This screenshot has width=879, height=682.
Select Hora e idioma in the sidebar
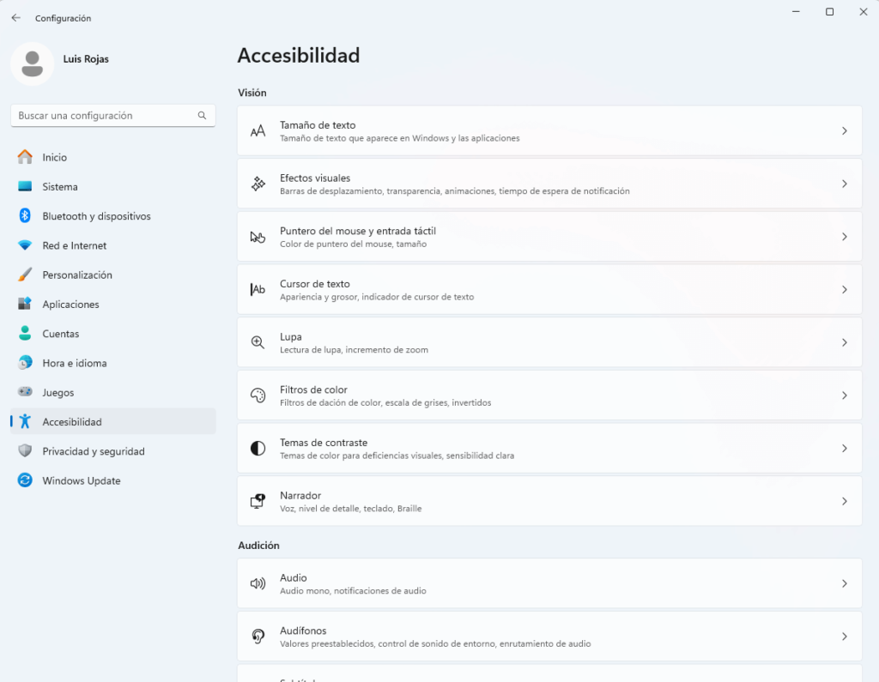75,363
